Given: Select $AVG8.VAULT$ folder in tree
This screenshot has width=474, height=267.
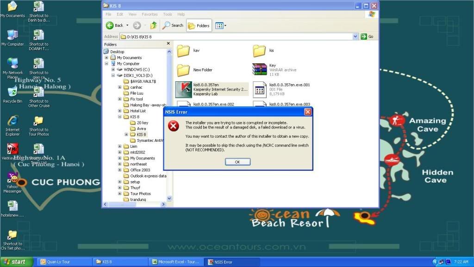Looking at the screenshot, I should pyautogui.click(x=143, y=81).
